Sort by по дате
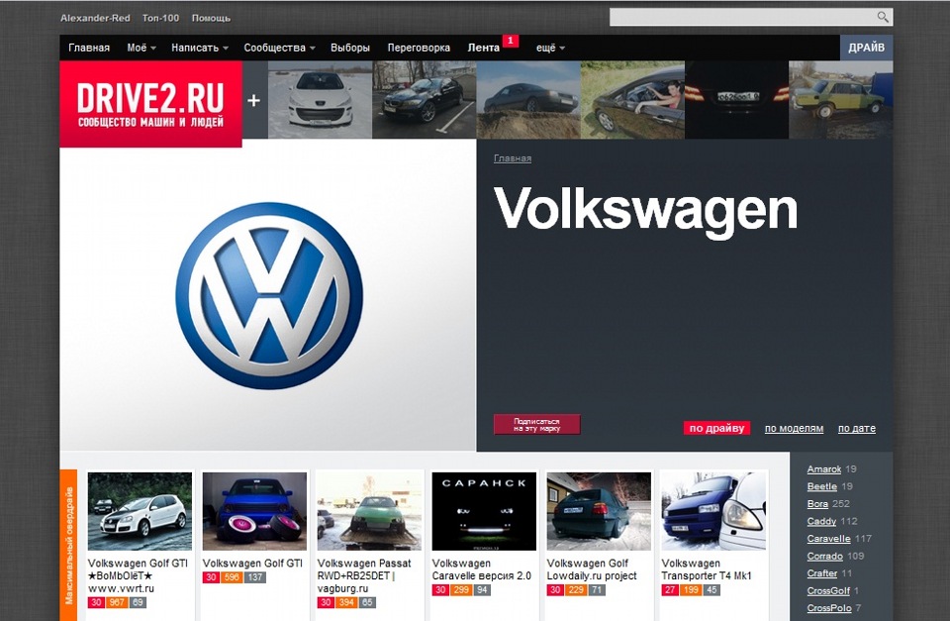950x621 pixels. pos(857,428)
